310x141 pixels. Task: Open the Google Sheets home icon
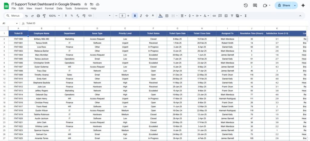[x=6, y=6]
